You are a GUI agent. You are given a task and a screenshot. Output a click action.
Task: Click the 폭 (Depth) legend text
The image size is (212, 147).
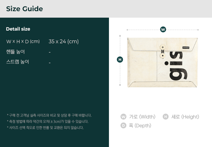tap(140, 126)
